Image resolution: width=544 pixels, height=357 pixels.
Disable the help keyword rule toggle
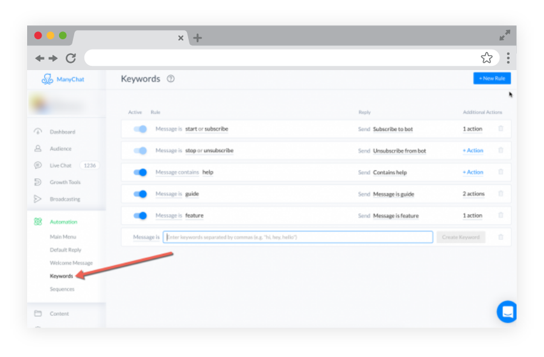click(140, 172)
